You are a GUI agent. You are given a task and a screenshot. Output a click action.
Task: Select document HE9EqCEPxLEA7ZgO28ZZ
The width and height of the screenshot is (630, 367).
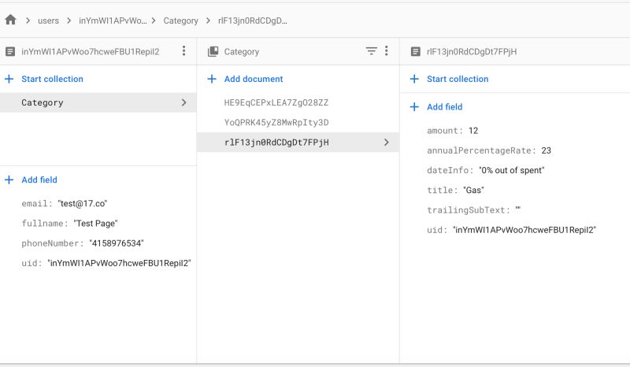click(276, 103)
